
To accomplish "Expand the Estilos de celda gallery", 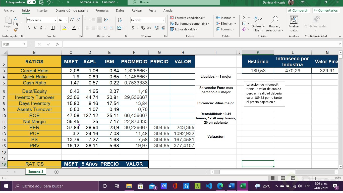I will click(x=184, y=29).
